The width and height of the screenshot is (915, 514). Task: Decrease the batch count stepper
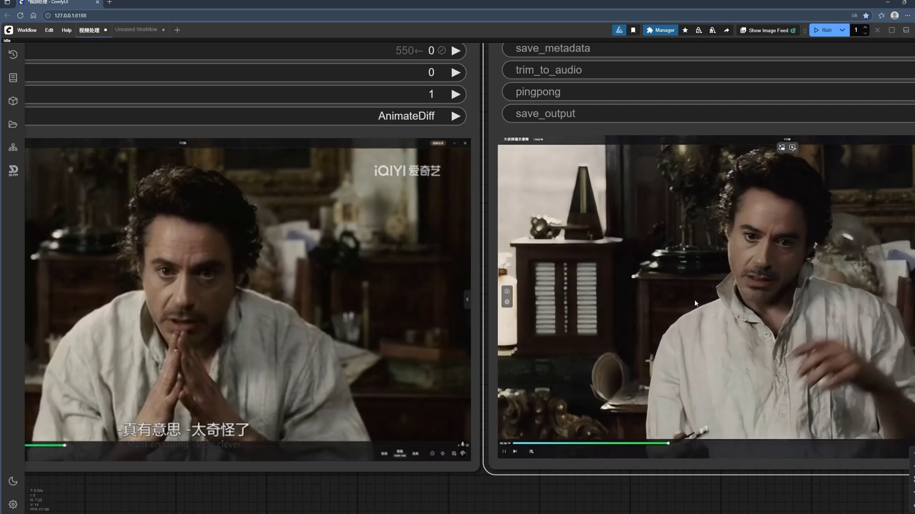pyautogui.click(x=865, y=33)
